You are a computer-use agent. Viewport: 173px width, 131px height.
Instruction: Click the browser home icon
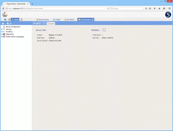[159, 8]
